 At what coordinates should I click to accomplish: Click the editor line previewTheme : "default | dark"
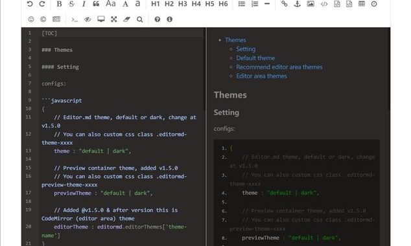click(x=103, y=193)
